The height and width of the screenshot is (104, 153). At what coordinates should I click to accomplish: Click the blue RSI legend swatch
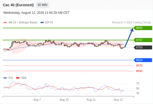[x=5, y=78]
